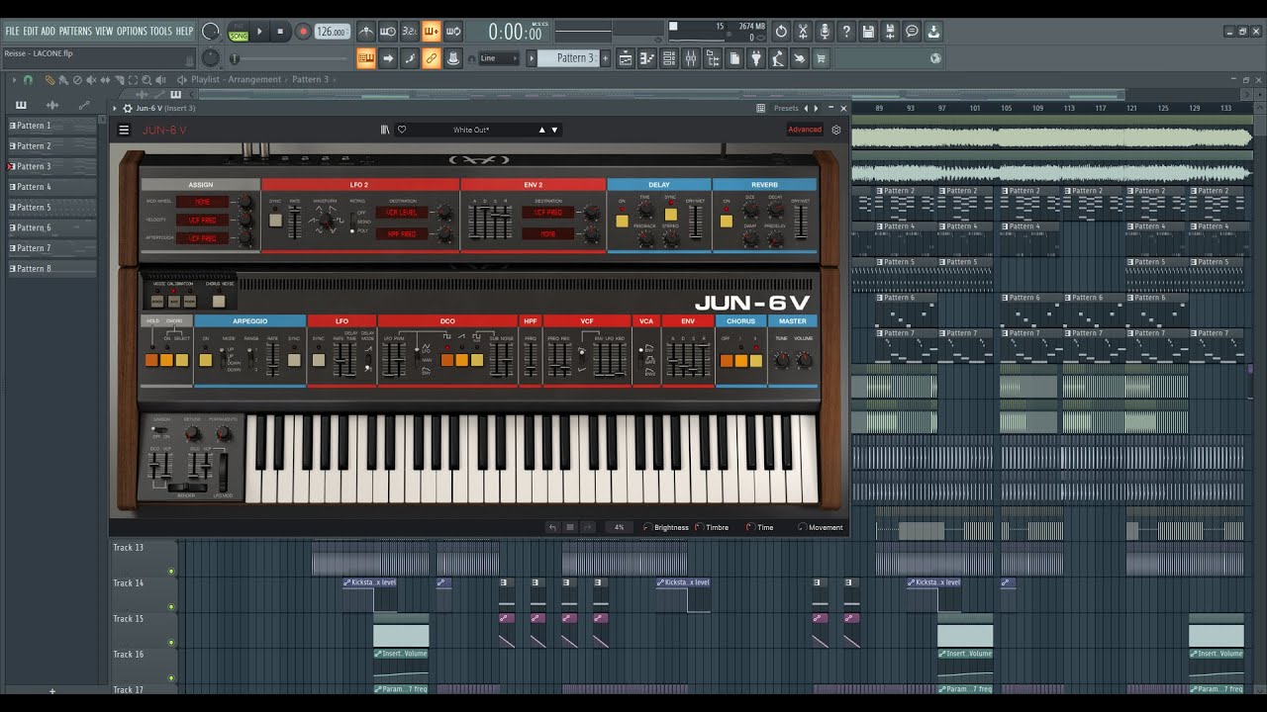Open the PATTERNS menu
1267x712 pixels.
tap(75, 32)
